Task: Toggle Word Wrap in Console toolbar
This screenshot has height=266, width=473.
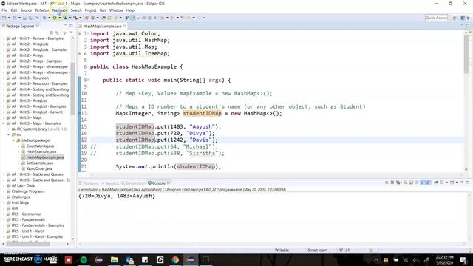Action: pos(417,183)
